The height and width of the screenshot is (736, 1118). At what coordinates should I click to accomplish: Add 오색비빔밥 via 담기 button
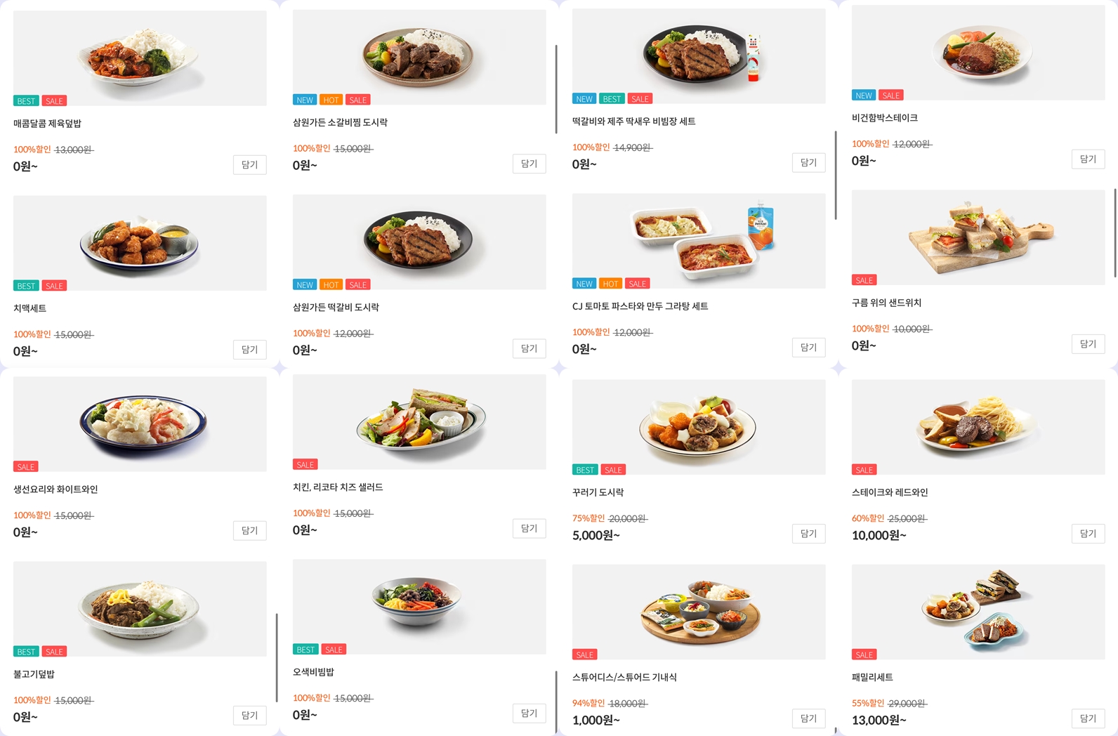click(x=529, y=713)
